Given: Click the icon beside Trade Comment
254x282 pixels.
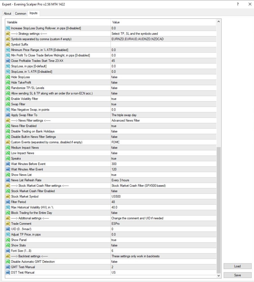Looking at the screenshot, I should [x=8, y=224].
